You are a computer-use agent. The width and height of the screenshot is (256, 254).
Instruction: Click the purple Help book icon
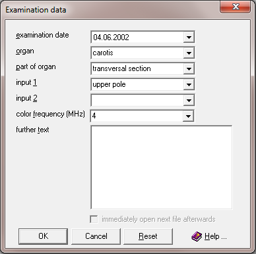pyautogui.click(x=197, y=236)
